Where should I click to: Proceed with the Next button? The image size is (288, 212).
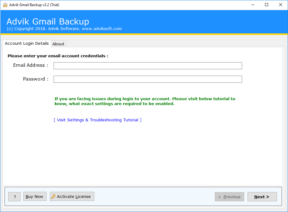coord(262,197)
